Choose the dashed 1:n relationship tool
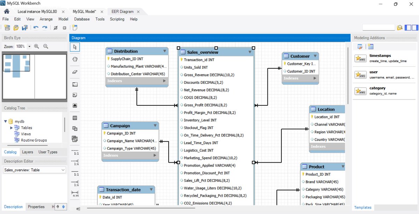The height and width of the screenshot is (214, 419). click(75, 163)
